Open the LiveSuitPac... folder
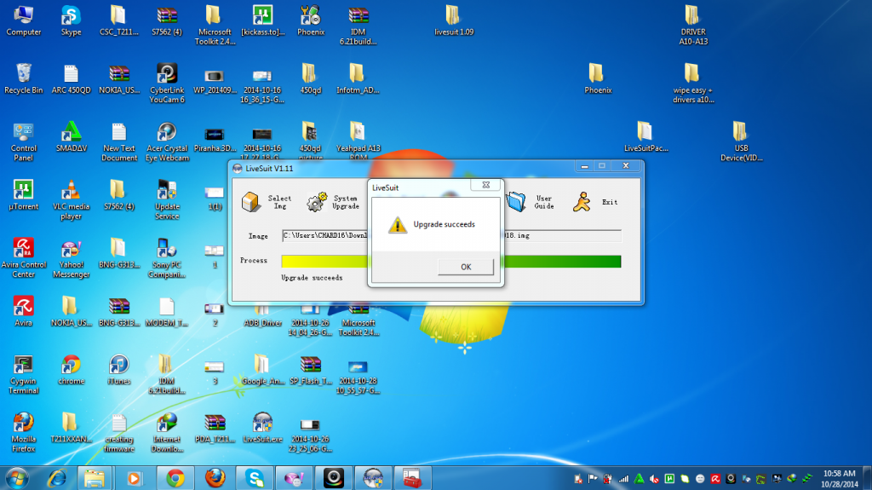Viewport: 872px width, 490px height. (x=645, y=137)
